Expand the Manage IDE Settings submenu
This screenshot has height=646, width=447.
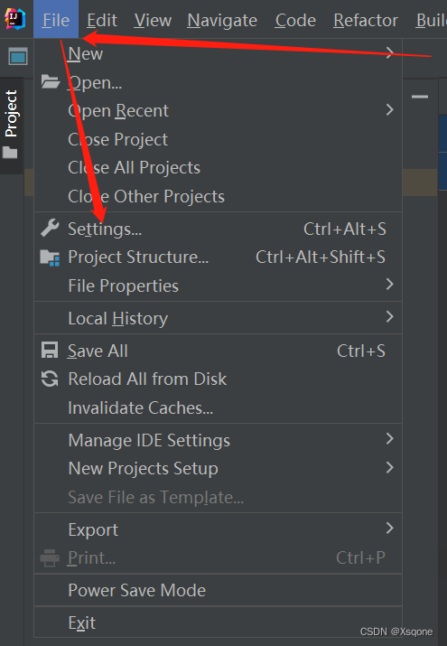point(218,440)
